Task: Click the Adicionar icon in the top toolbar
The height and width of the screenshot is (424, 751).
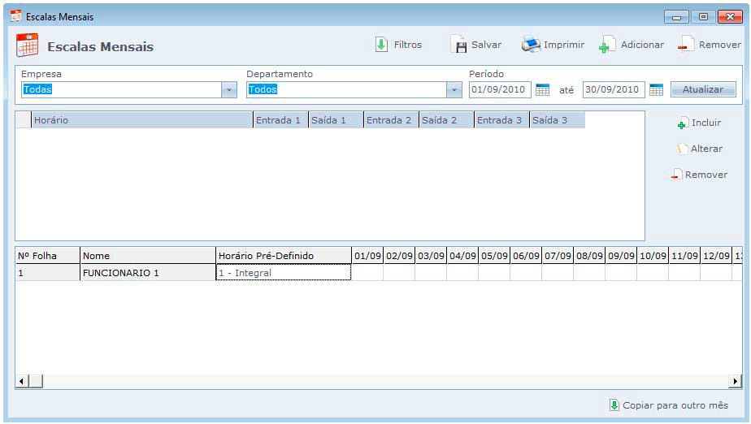Action: pos(607,45)
